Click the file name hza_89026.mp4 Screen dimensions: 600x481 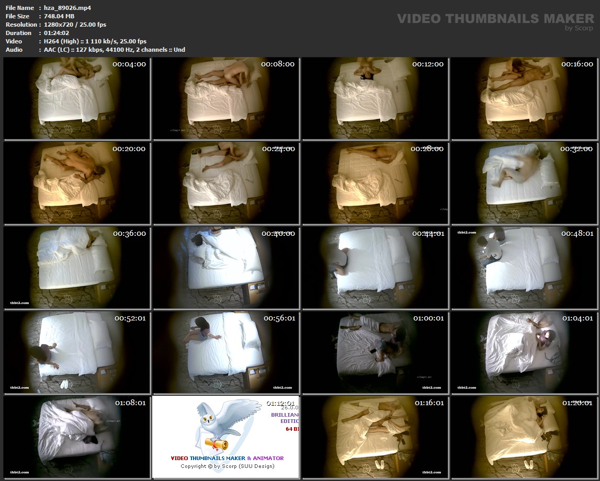coord(67,8)
